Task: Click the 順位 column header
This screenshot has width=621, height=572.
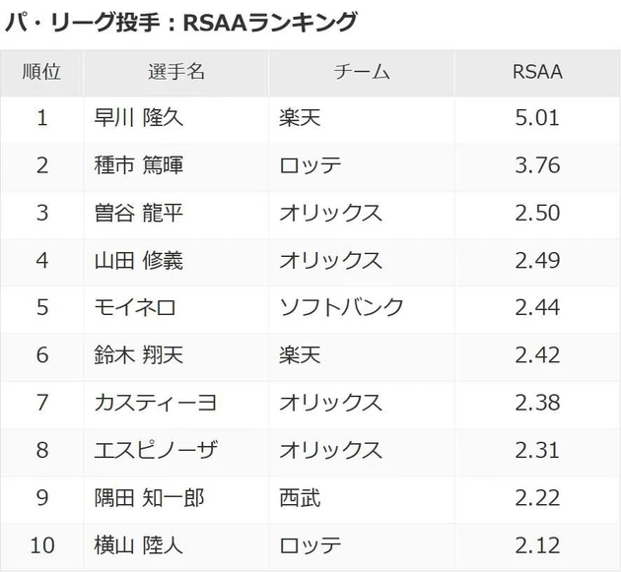Action: [41, 72]
